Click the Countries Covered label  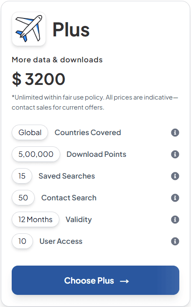[88, 133]
